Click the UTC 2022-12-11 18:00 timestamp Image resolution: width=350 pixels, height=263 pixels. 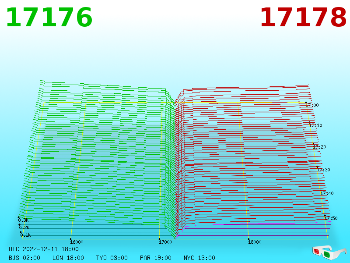click(44, 249)
